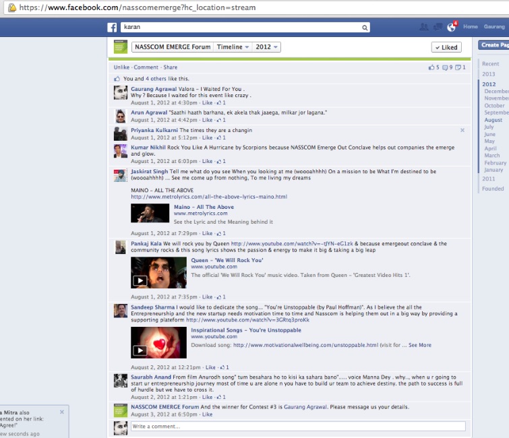Click the like count icon on Gaurang Agrawal's comment

click(219, 103)
